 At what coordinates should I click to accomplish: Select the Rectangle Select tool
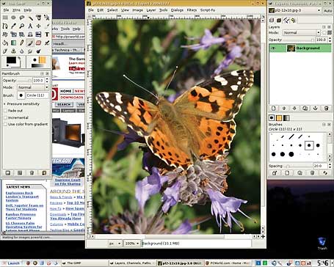tap(5, 18)
